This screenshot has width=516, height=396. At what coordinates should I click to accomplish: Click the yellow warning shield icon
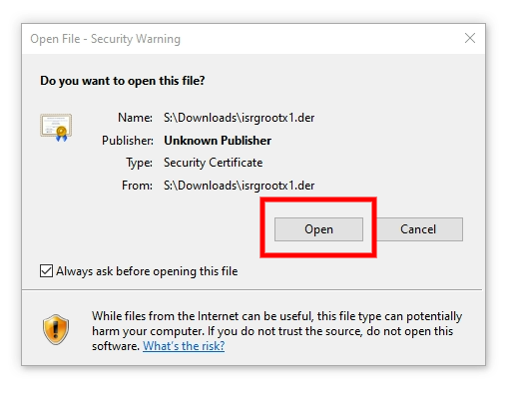coord(56,329)
